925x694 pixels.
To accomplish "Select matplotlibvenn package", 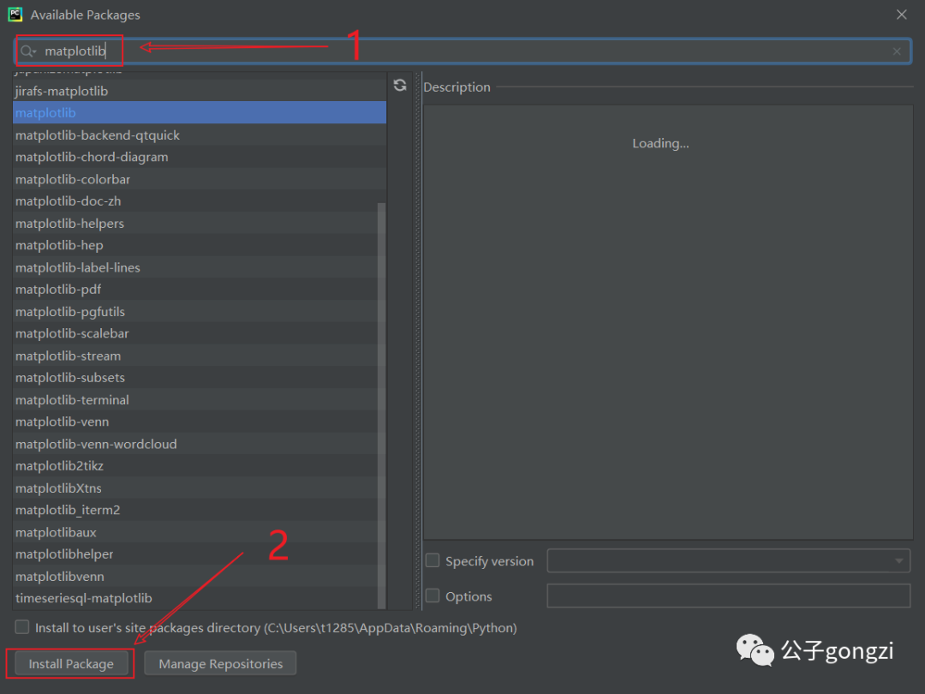I will pos(194,577).
